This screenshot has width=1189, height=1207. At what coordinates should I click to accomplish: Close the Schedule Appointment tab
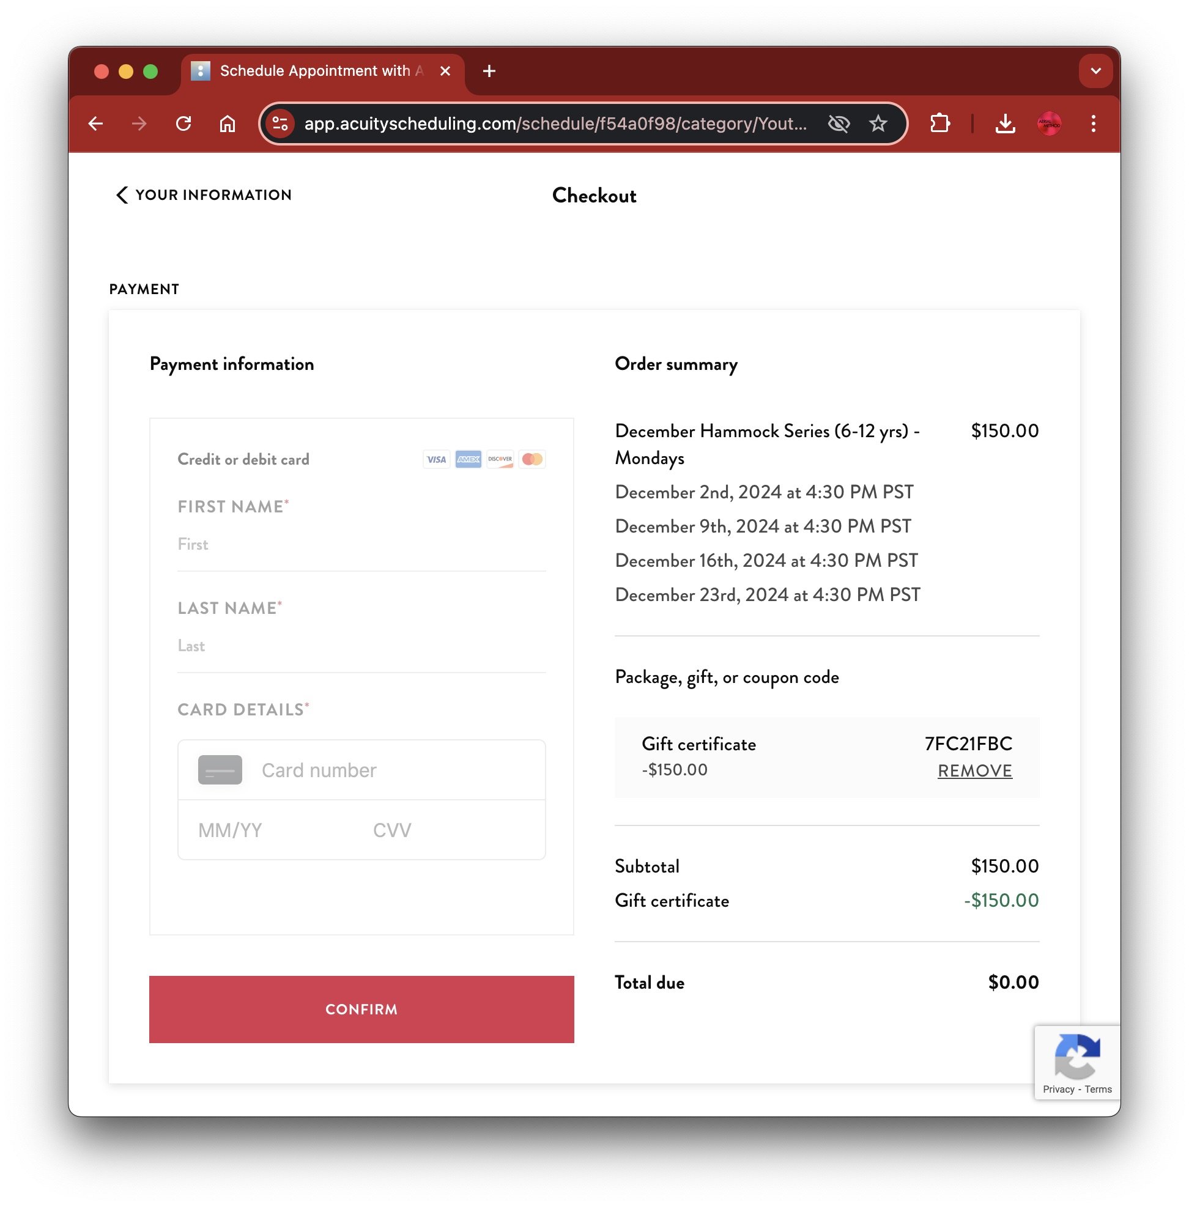(445, 71)
